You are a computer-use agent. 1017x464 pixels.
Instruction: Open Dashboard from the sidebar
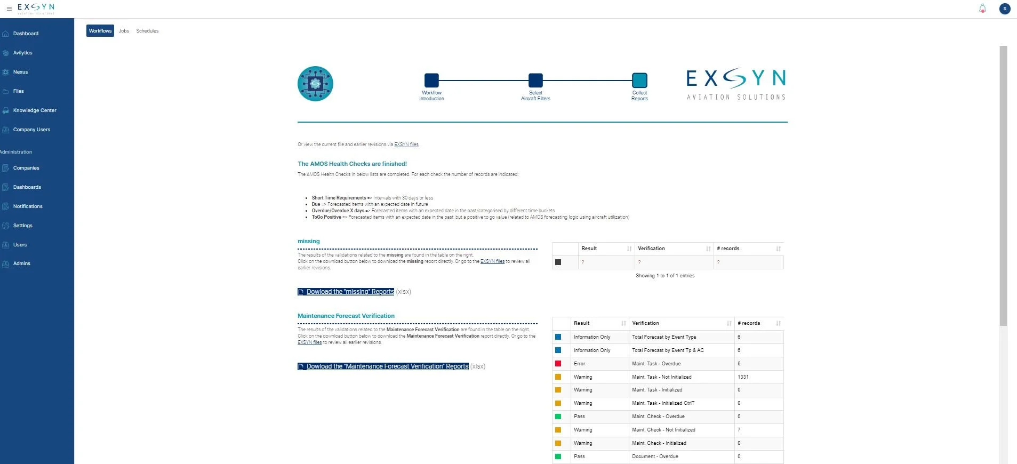26,34
